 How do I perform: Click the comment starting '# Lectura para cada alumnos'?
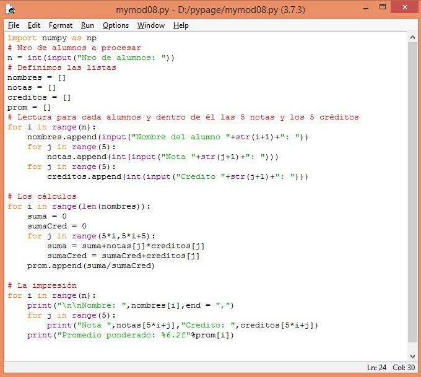click(x=183, y=118)
